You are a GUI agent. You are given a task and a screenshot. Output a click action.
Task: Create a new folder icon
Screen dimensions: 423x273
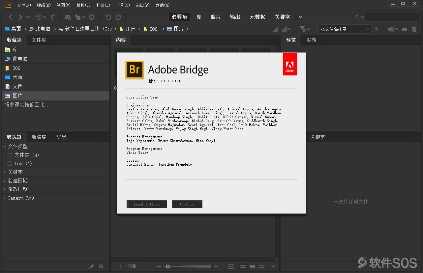click(405, 29)
